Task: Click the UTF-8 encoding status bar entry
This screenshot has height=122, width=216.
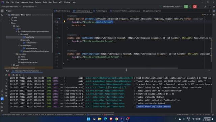Action: 199,115
